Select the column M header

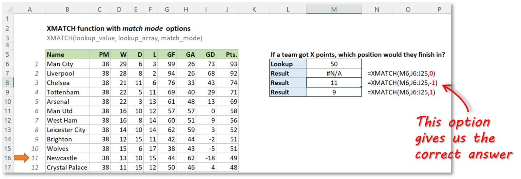[334, 10]
